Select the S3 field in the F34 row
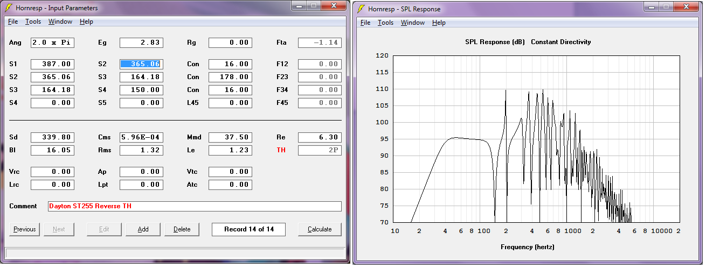Viewport: 706px width, 268px height. (52, 90)
